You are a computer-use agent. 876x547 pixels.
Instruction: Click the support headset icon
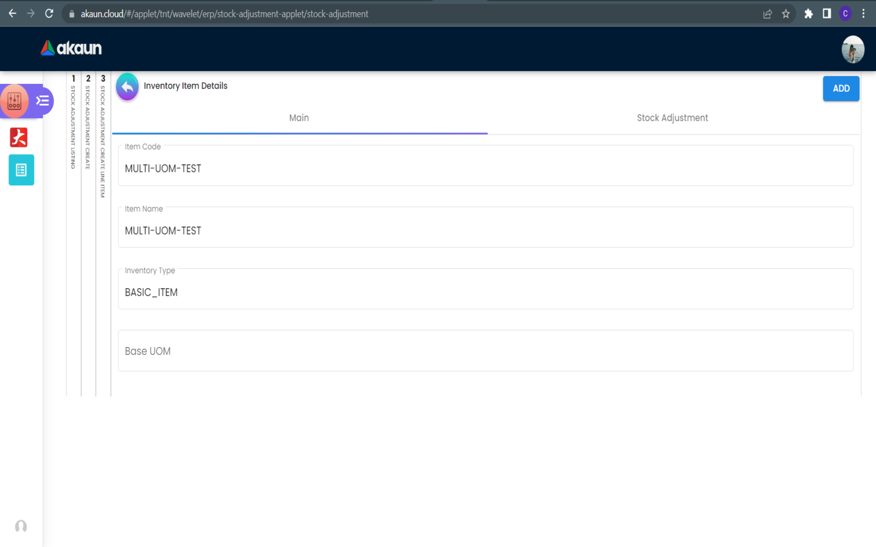(x=21, y=526)
